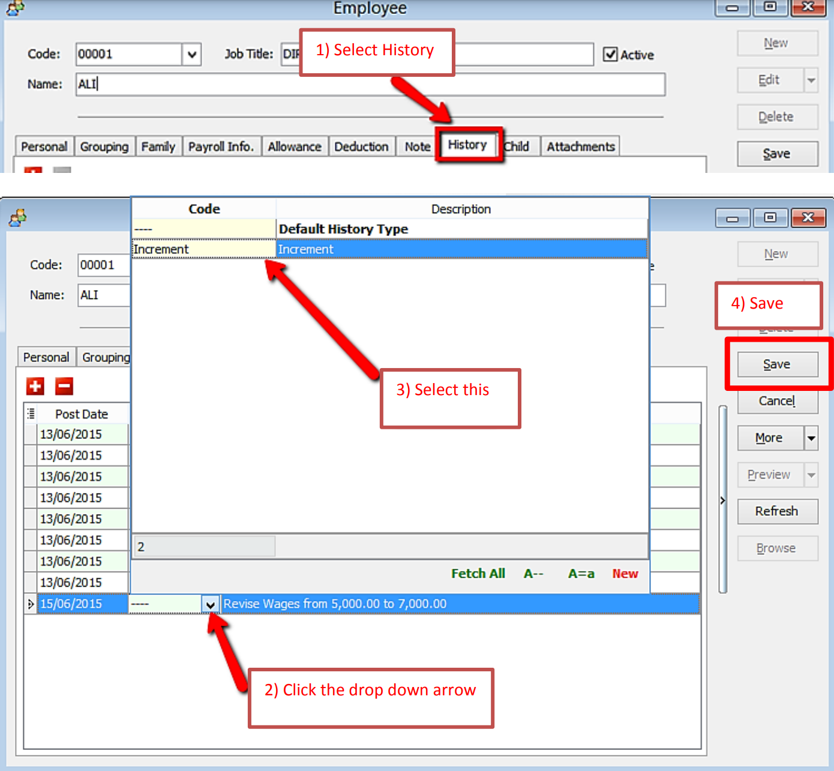The width and height of the screenshot is (834, 771).
Task: Click the Refresh button
Action: (777, 511)
